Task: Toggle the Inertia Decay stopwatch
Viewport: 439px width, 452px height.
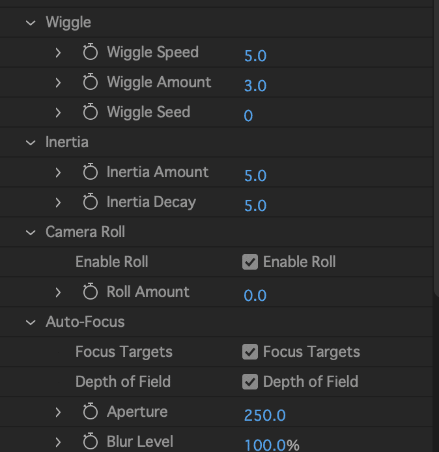Action: pyautogui.click(x=91, y=203)
